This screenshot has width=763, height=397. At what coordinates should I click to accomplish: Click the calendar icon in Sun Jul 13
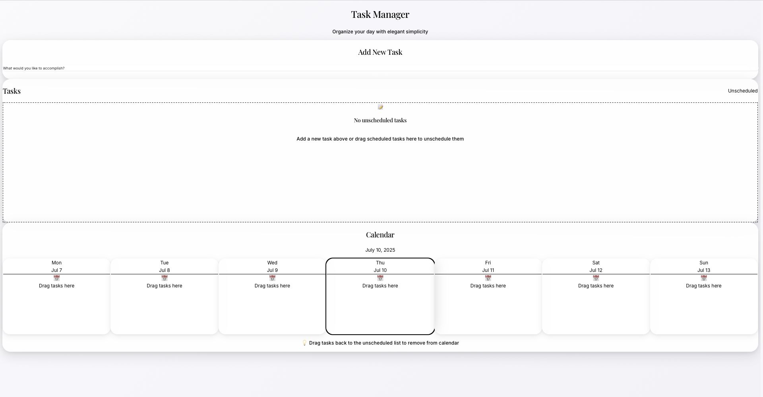coord(704,278)
